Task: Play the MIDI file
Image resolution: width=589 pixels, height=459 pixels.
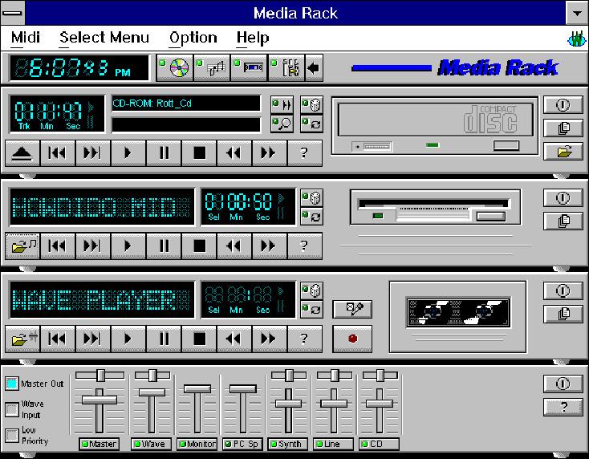Action: [x=128, y=246]
